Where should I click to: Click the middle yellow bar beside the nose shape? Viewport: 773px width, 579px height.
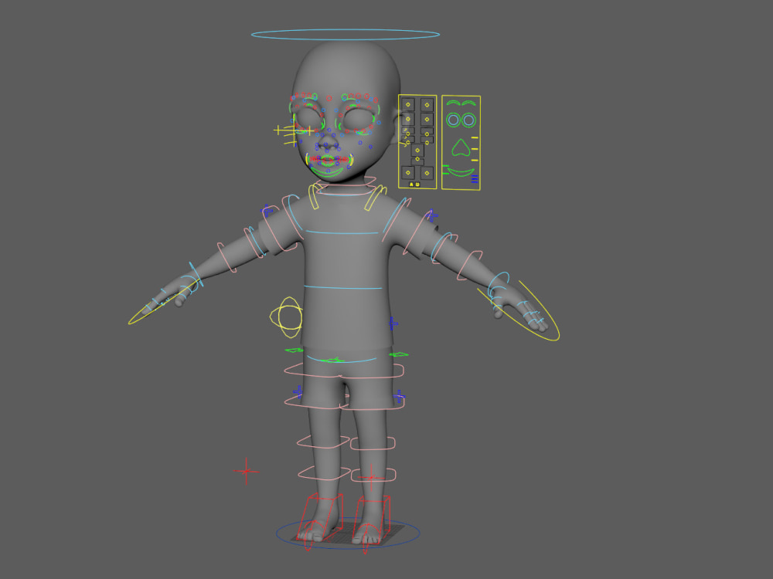coord(475,149)
